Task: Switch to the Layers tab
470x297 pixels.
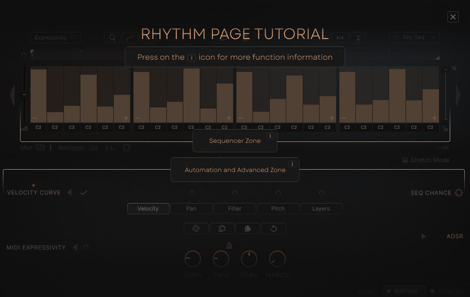Action: coord(321,208)
